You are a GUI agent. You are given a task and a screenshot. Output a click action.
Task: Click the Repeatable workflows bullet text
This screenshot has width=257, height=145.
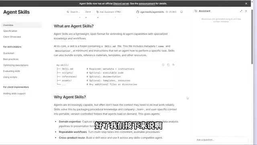110,132
